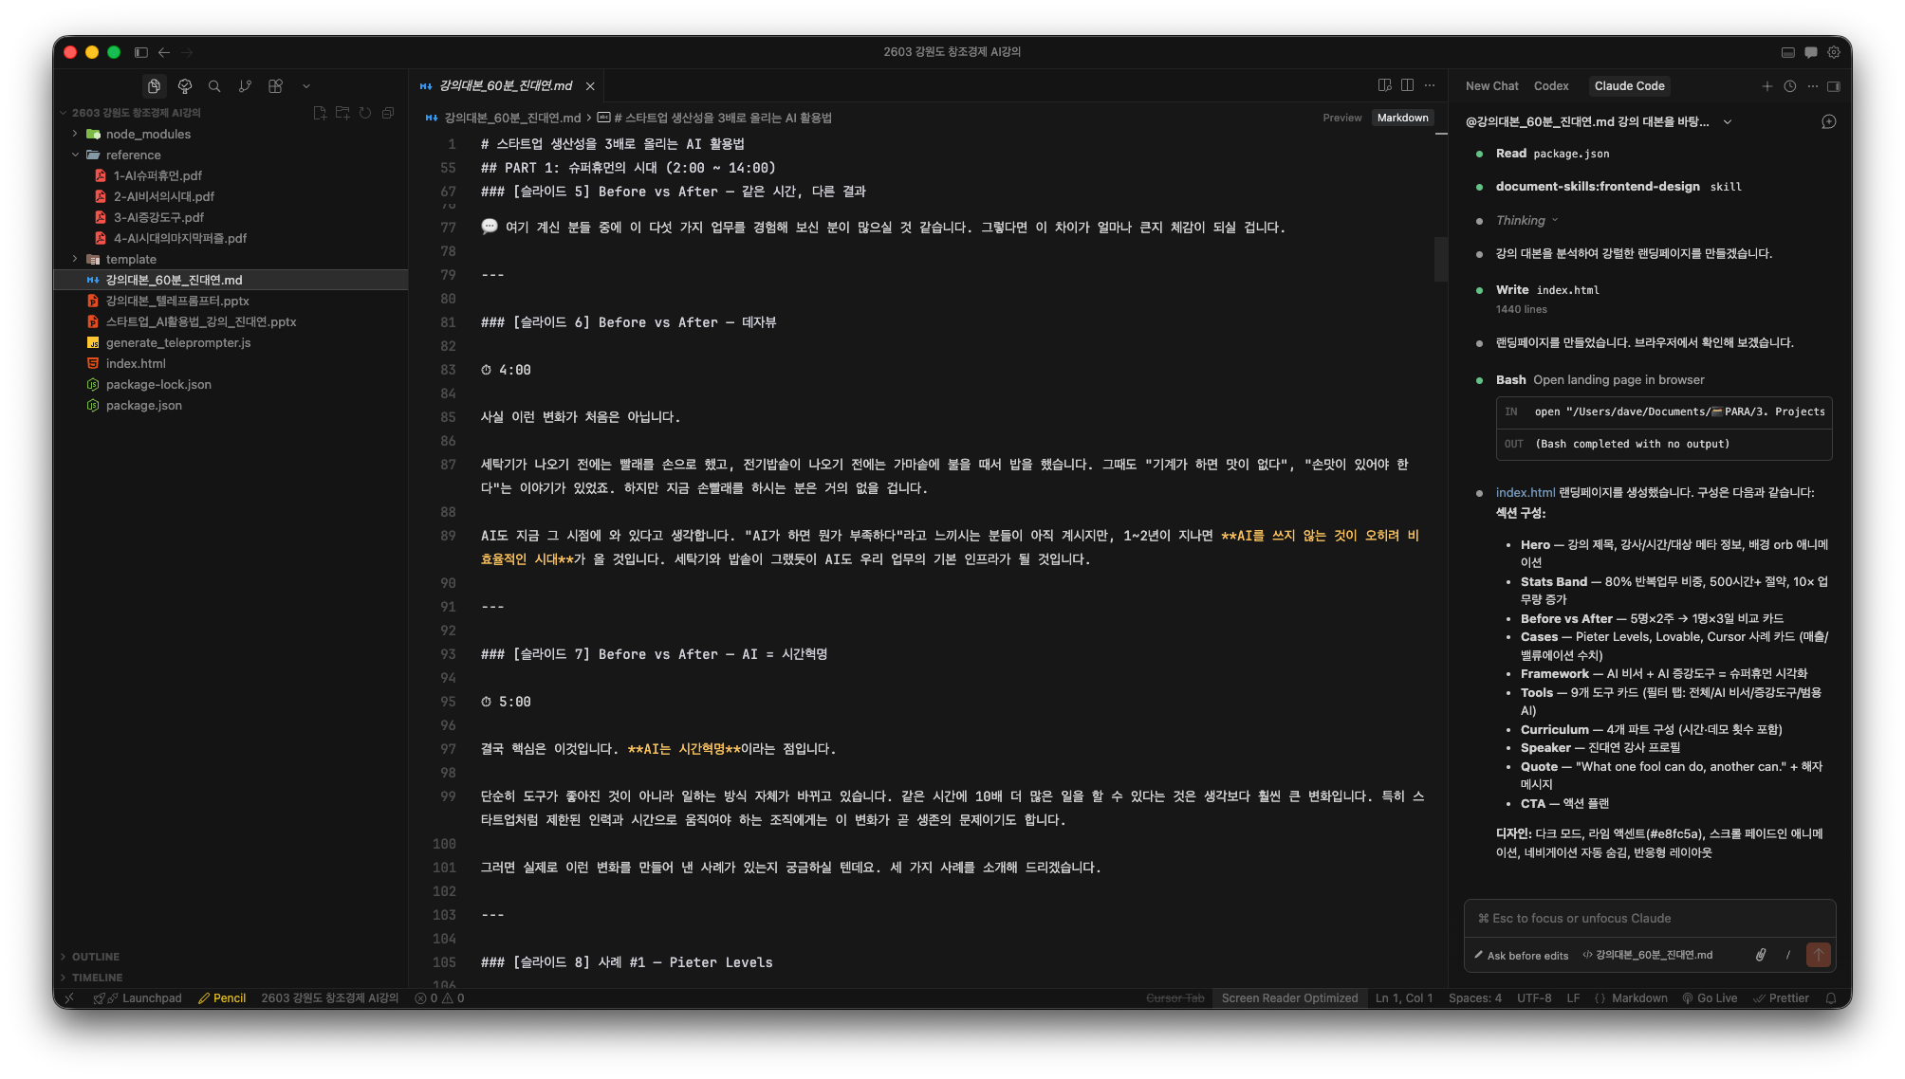
Task: Click the New File icon in explorer
Action: (x=320, y=113)
